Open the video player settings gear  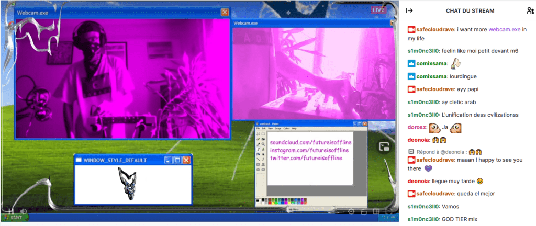point(351,211)
